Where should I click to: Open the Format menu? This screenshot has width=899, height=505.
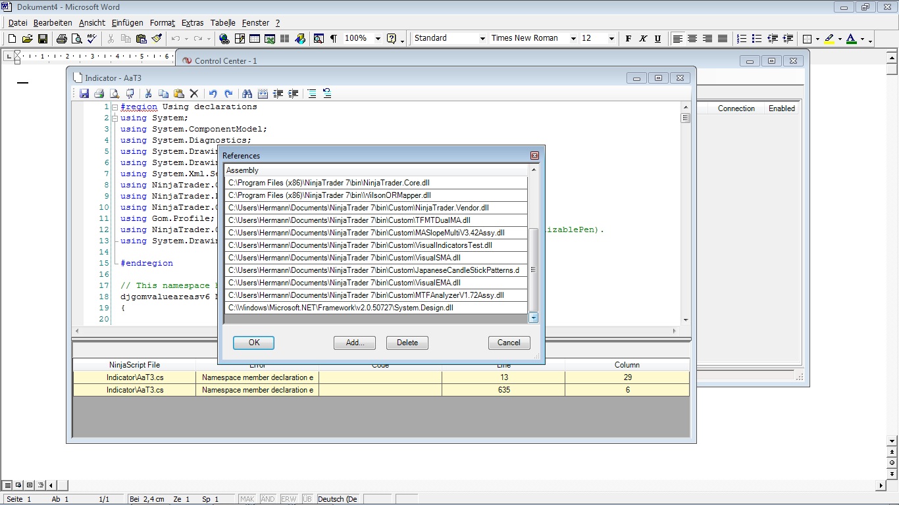click(163, 23)
